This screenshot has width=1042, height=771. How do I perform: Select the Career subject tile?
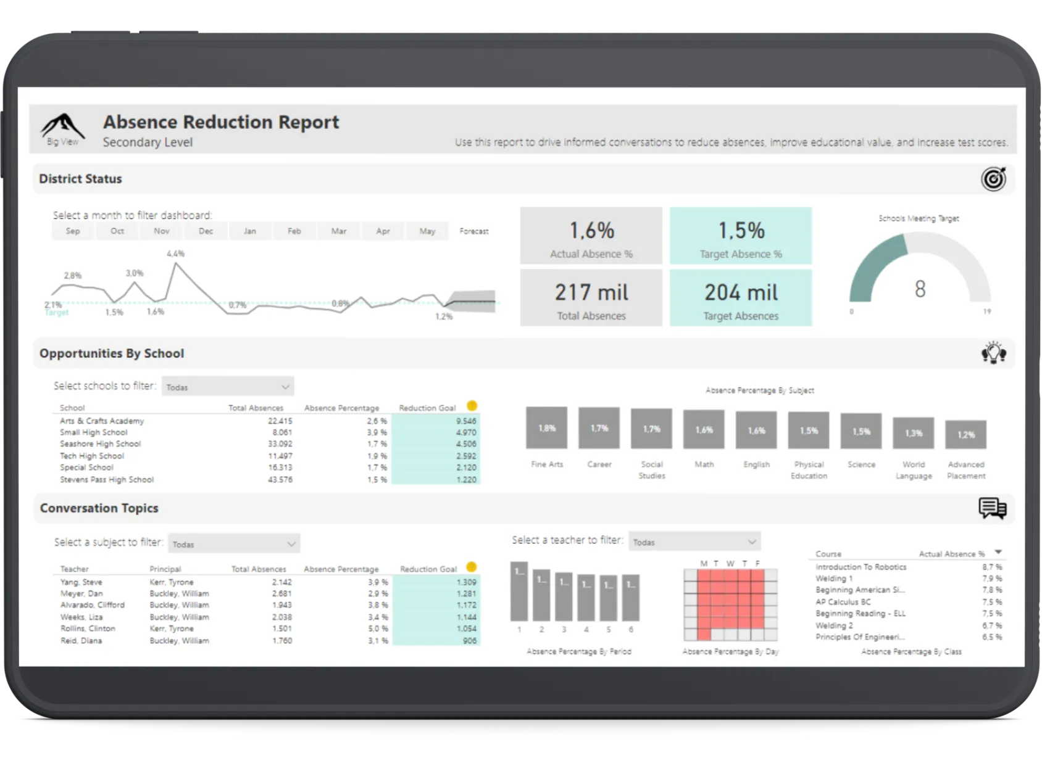click(599, 428)
